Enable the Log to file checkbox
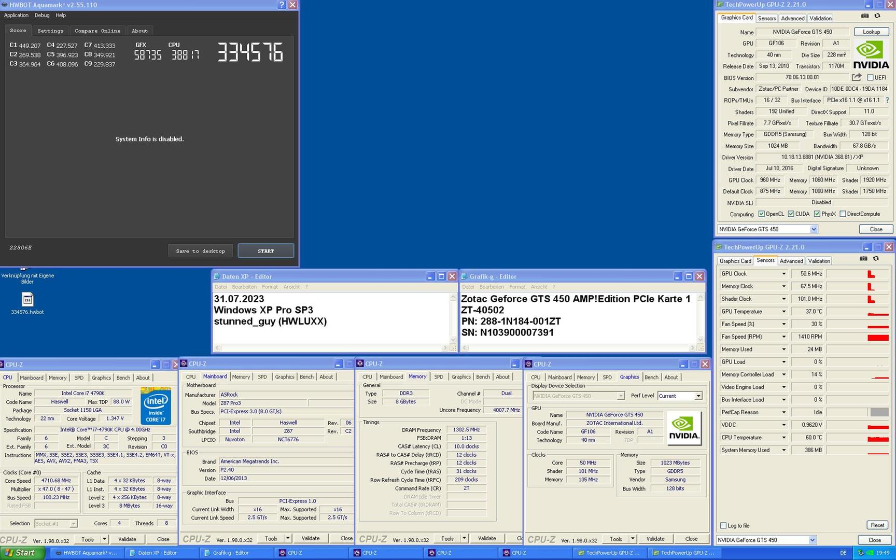 tap(723, 526)
